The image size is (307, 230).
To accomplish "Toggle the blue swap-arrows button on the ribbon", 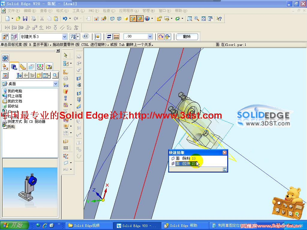I will tap(109, 37).
